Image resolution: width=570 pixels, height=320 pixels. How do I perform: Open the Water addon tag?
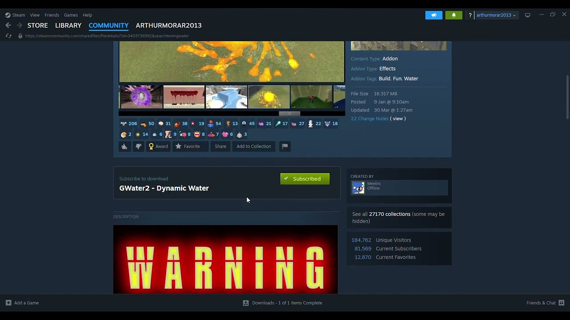tap(411, 79)
